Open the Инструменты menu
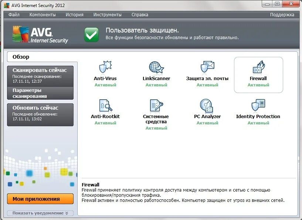Image resolution: width=302 pixels, height=220 pixels. (108, 15)
